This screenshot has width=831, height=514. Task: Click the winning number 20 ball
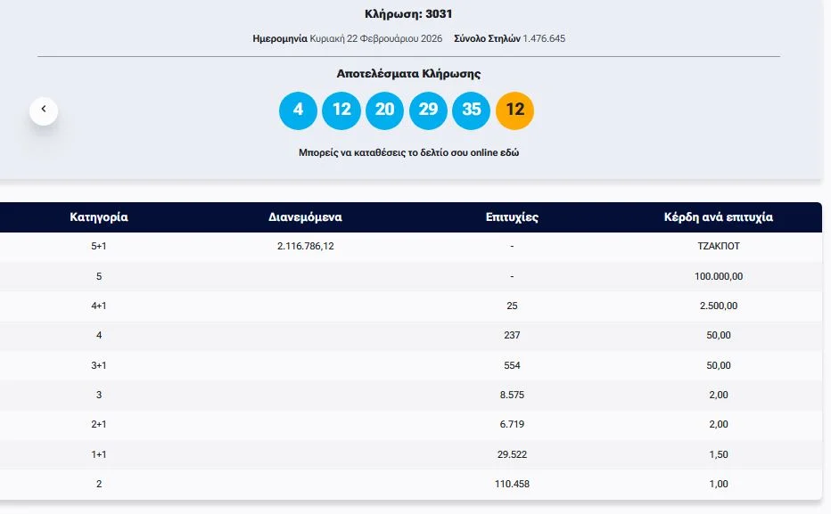(x=384, y=110)
